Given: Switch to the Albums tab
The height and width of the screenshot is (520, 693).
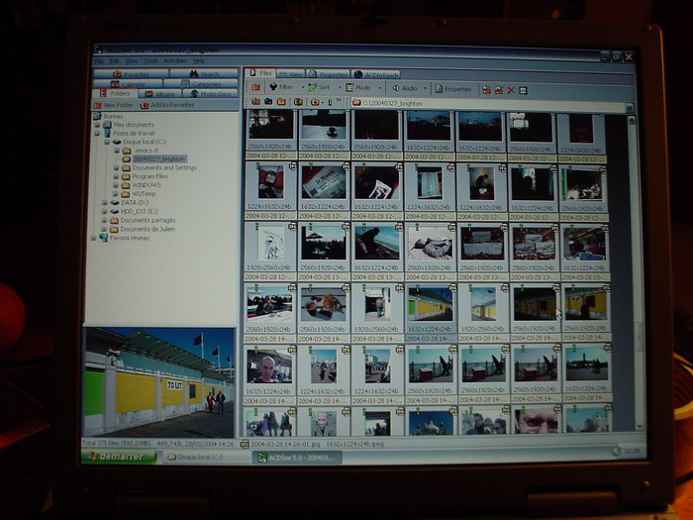Looking at the screenshot, I should click(x=160, y=94).
